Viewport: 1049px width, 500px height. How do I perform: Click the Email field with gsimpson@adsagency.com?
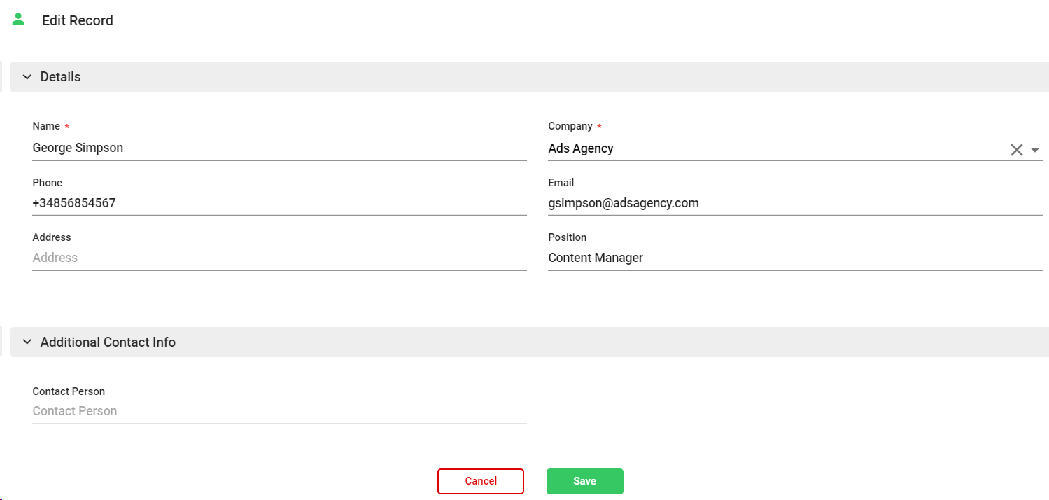point(794,203)
